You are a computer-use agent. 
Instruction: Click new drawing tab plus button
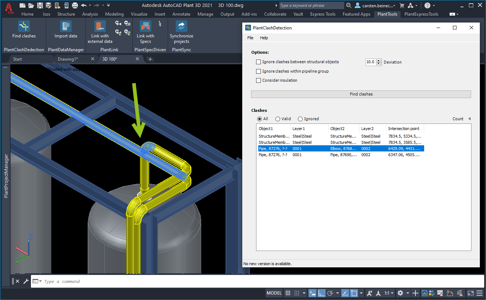coord(150,59)
